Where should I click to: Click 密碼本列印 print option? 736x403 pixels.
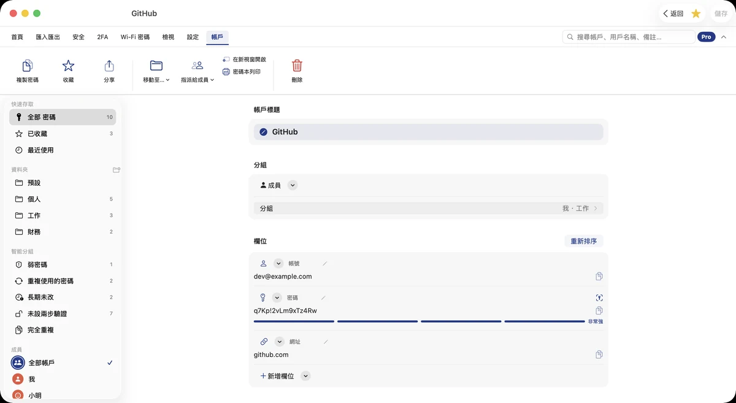coord(242,72)
